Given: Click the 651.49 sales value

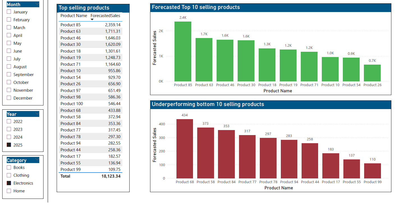Looking at the screenshot, I should 114,90.
